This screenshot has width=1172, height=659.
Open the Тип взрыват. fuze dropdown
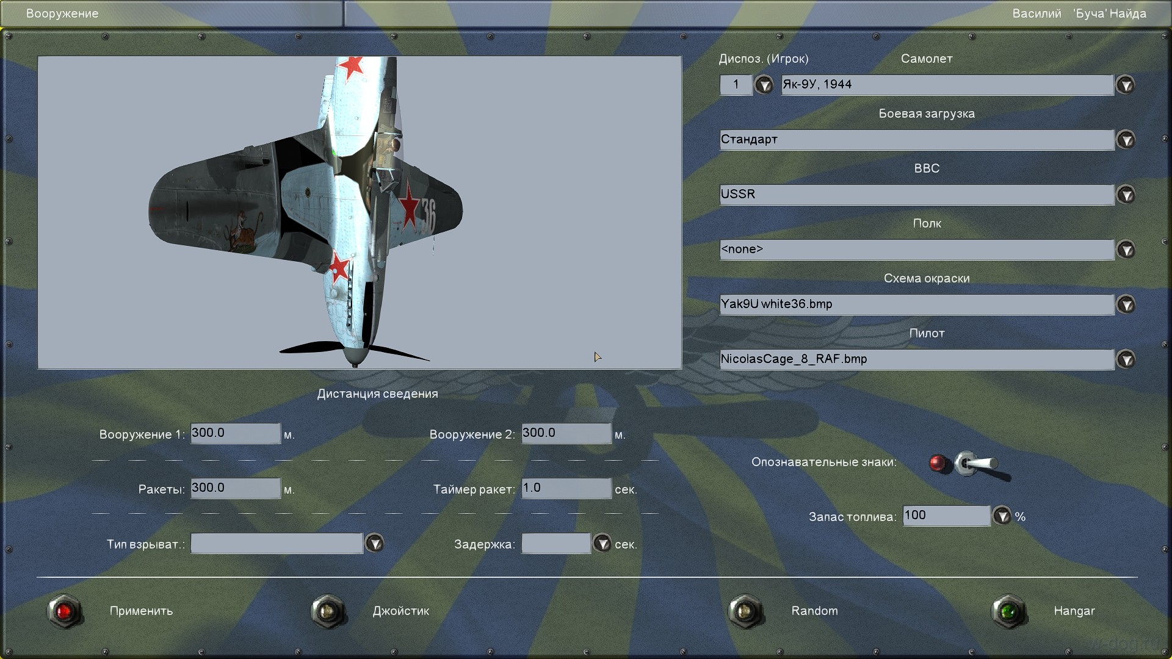374,543
